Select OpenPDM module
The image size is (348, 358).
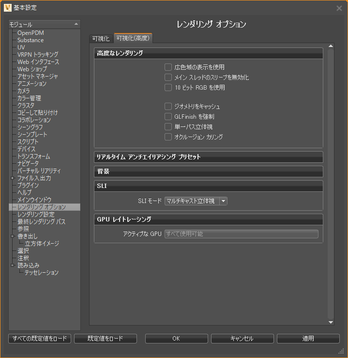pyautogui.click(x=30, y=33)
